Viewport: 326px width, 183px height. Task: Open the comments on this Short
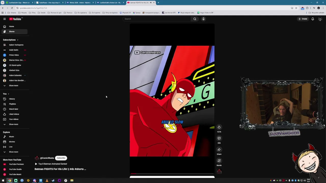click(219, 138)
